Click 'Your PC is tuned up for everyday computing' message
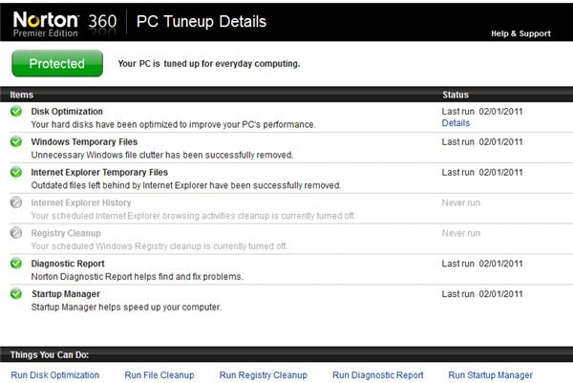This screenshot has height=383, width=573. pos(208,64)
